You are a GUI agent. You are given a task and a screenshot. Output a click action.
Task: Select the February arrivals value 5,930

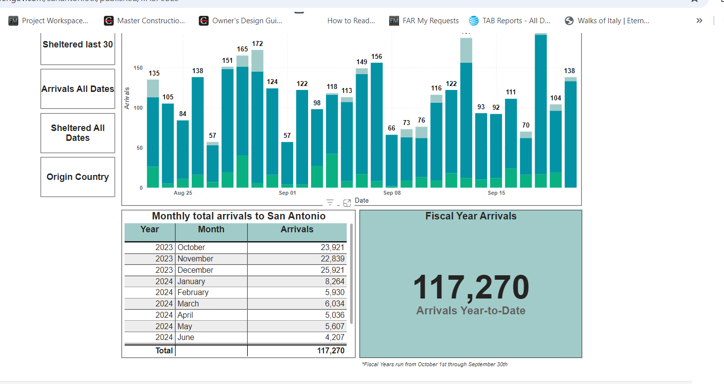(x=335, y=293)
